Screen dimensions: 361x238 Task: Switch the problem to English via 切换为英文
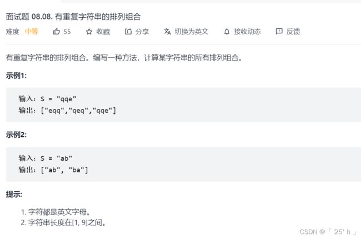191,32
